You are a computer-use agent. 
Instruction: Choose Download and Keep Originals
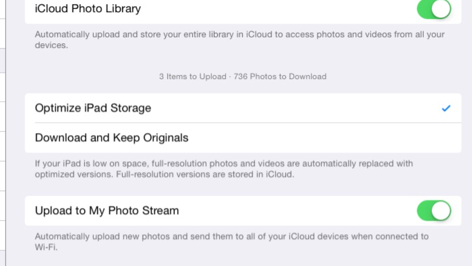tap(111, 138)
